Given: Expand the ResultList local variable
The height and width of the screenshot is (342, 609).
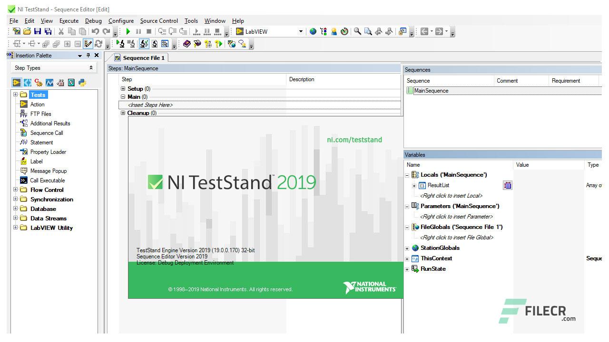Looking at the screenshot, I should point(414,186).
